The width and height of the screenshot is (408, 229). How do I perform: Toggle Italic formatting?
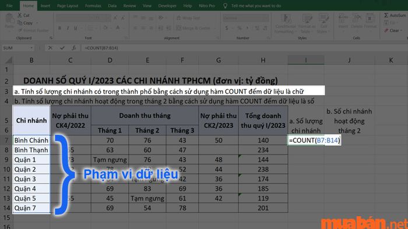pyautogui.click(x=68, y=28)
